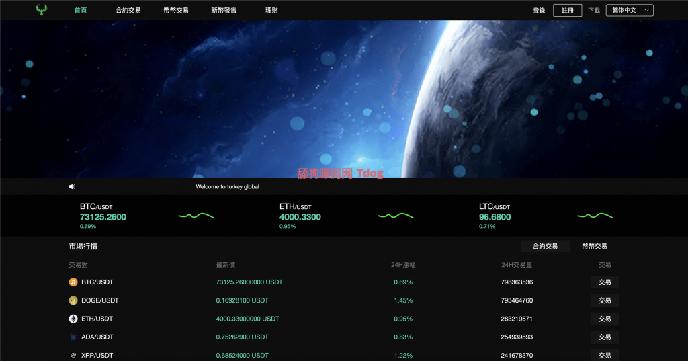Select the LTC/USDT ticker card
This screenshot has height=361, width=688.
coord(495,216)
